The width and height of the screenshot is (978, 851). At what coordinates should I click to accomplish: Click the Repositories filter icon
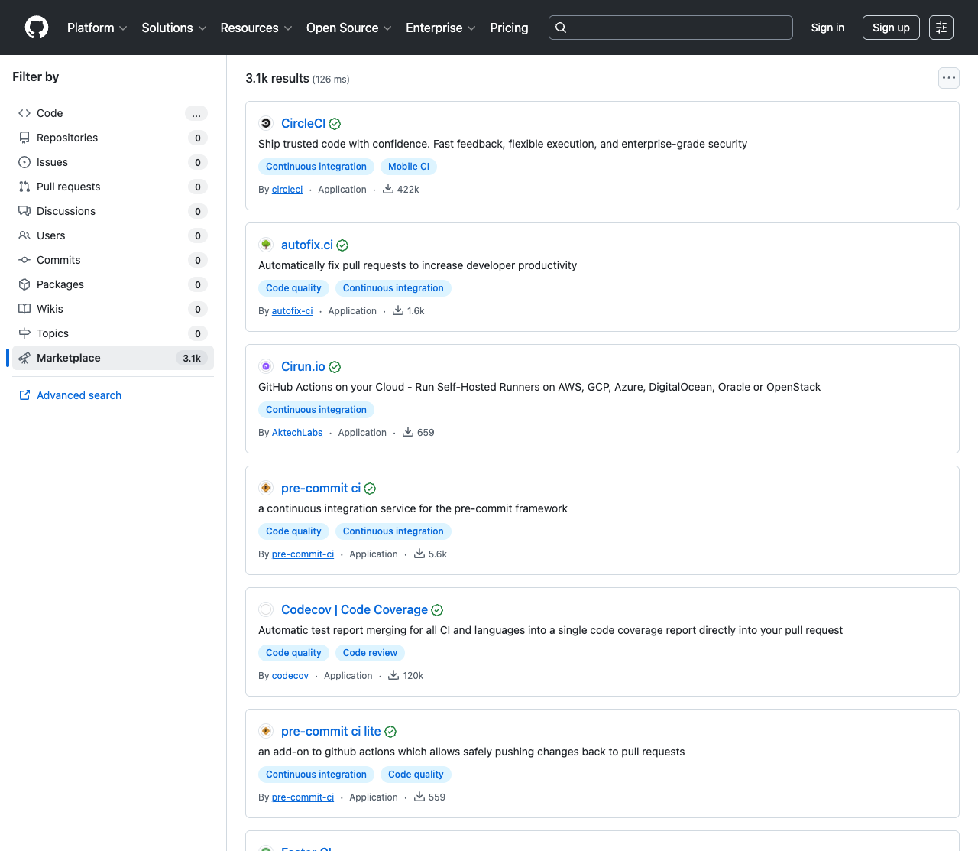tap(24, 138)
